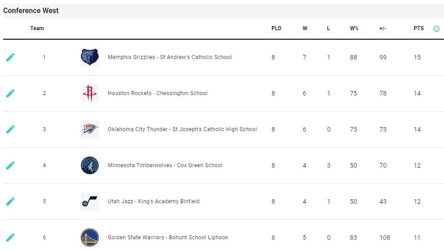Select the PLD column header
444x251 pixels.
click(276, 28)
